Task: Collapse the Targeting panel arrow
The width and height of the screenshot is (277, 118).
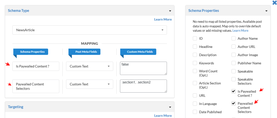Action: [170, 107]
